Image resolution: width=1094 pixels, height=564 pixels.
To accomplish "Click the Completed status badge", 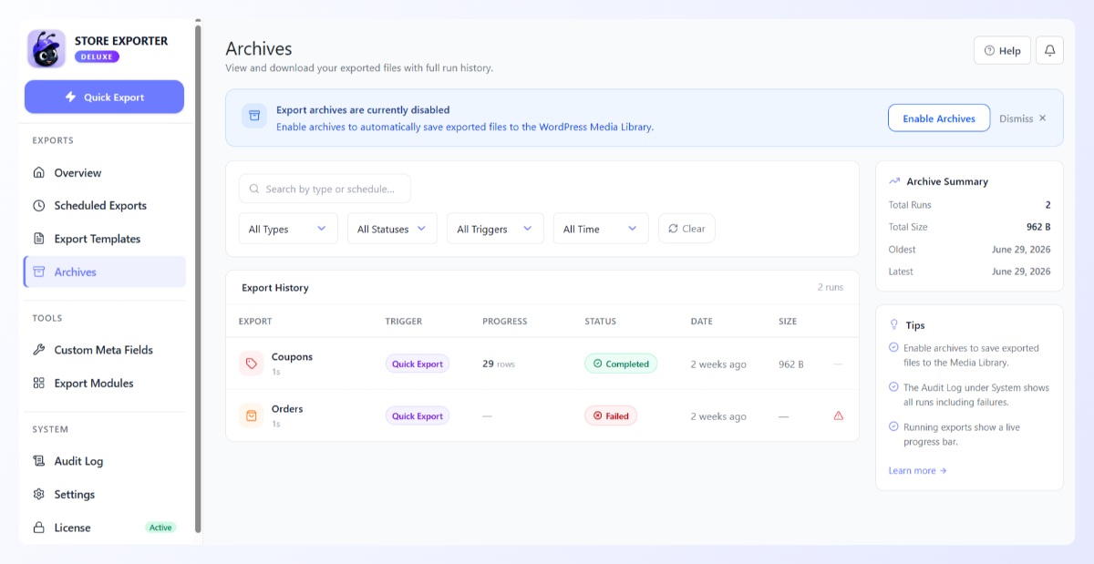I will pyautogui.click(x=621, y=364).
